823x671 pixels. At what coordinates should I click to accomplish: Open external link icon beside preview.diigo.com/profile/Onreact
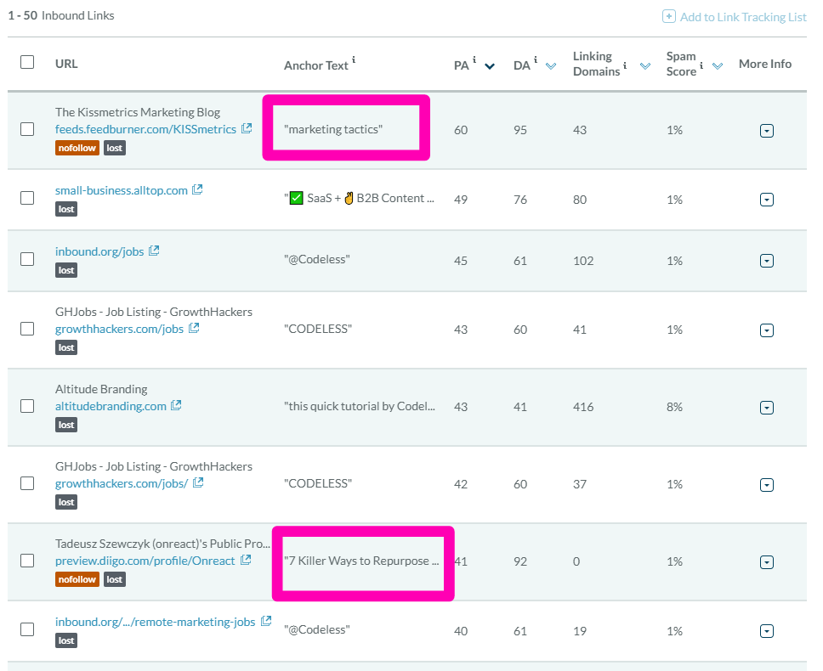point(246,560)
